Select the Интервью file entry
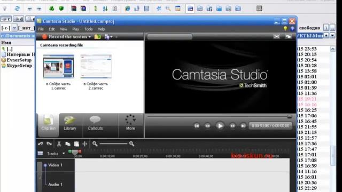342x192 pixels. [18, 54]
